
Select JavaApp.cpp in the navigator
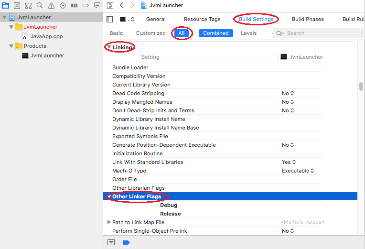pos(46,37)
